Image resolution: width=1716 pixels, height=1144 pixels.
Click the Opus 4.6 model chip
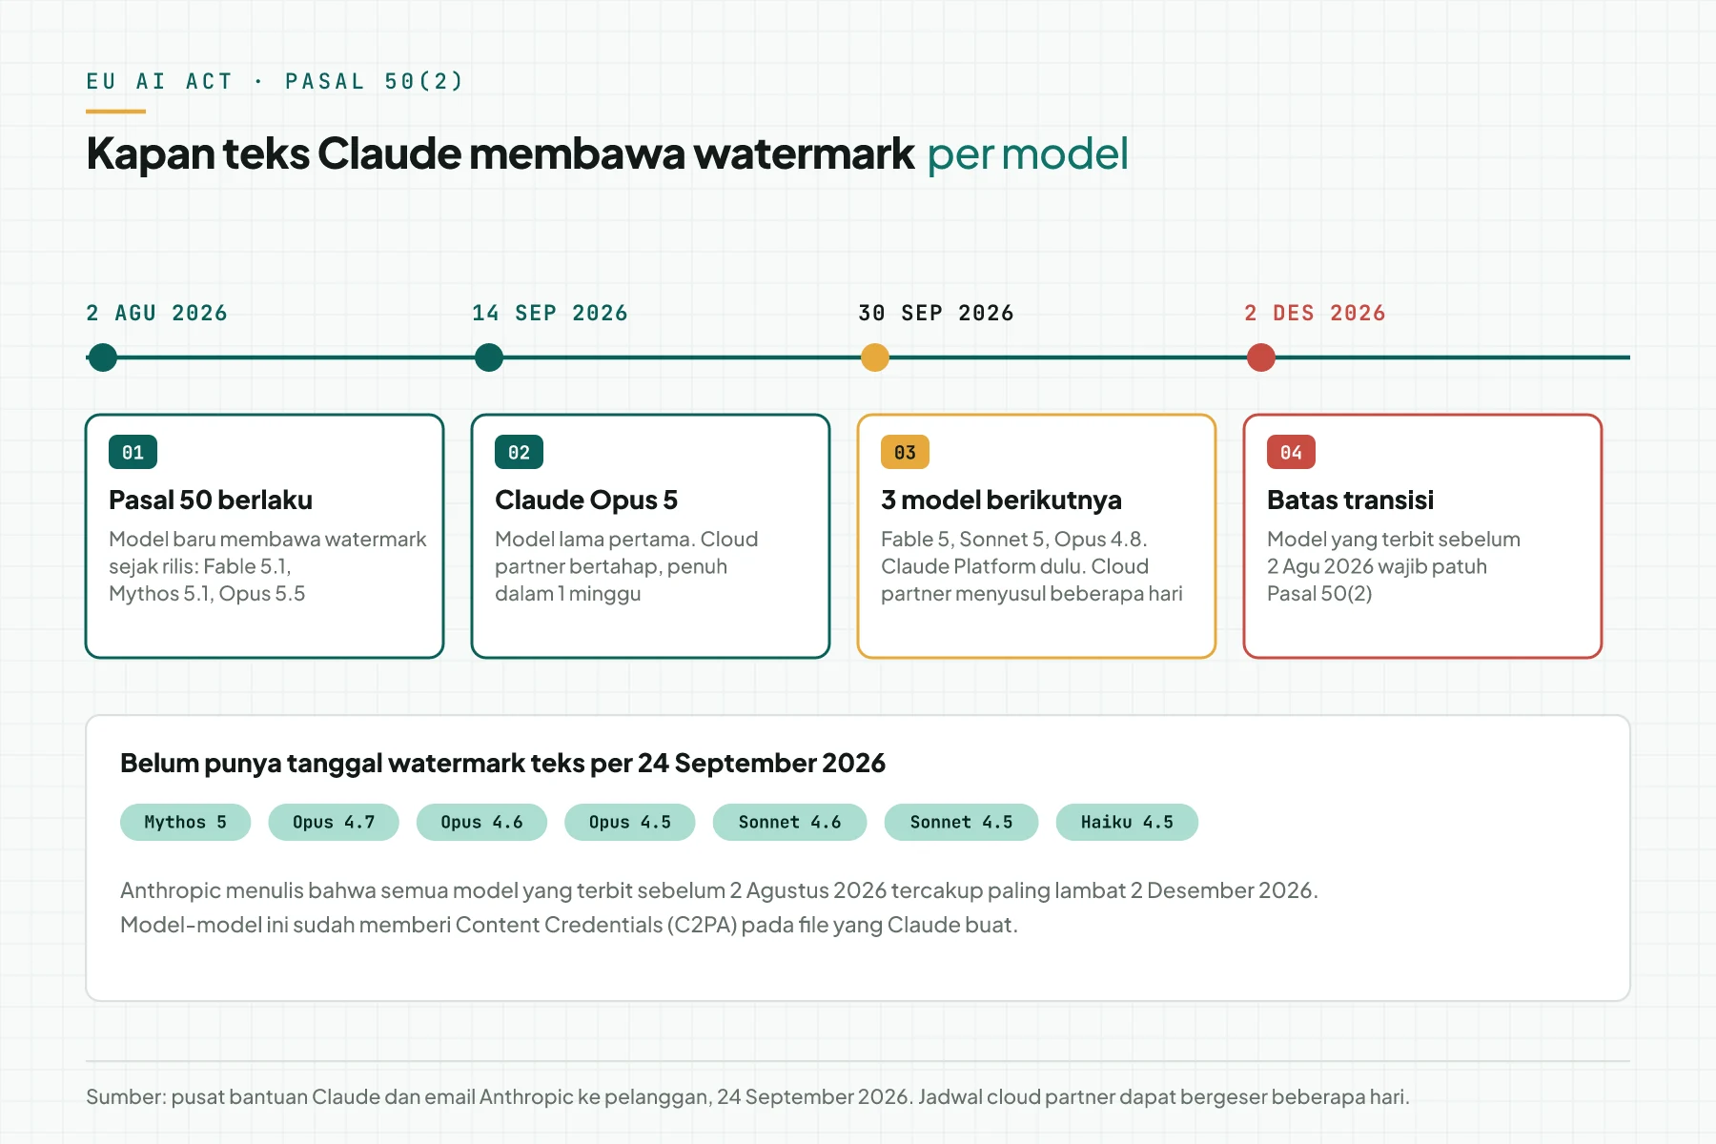click(481, 822)
